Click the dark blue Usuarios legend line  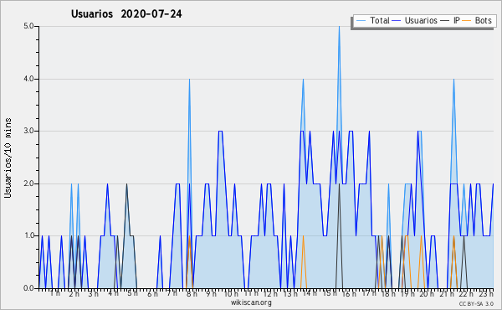[x=397, y=21]
